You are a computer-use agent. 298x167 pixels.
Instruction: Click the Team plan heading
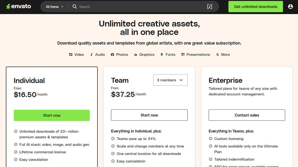pyautogui.click(x=120, y=80)
